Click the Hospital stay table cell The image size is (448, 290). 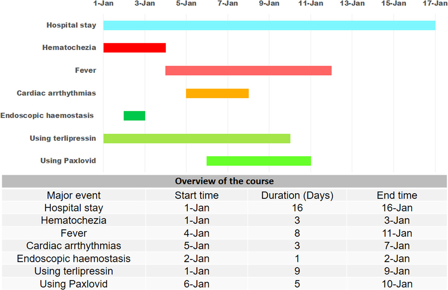(x=74, y=208)
